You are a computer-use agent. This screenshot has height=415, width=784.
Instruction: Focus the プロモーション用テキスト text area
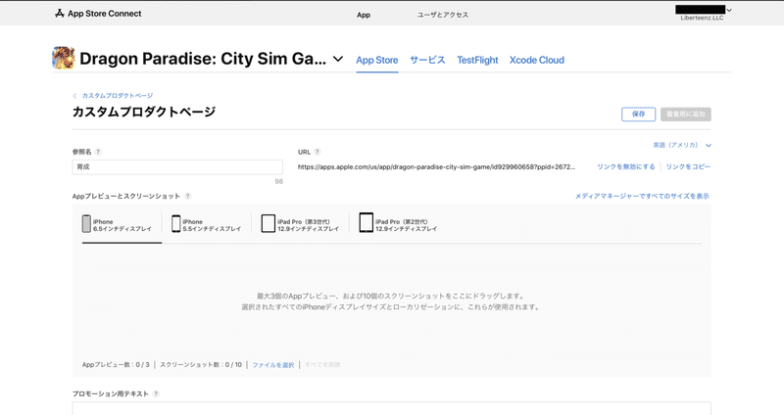pos(391,408)
